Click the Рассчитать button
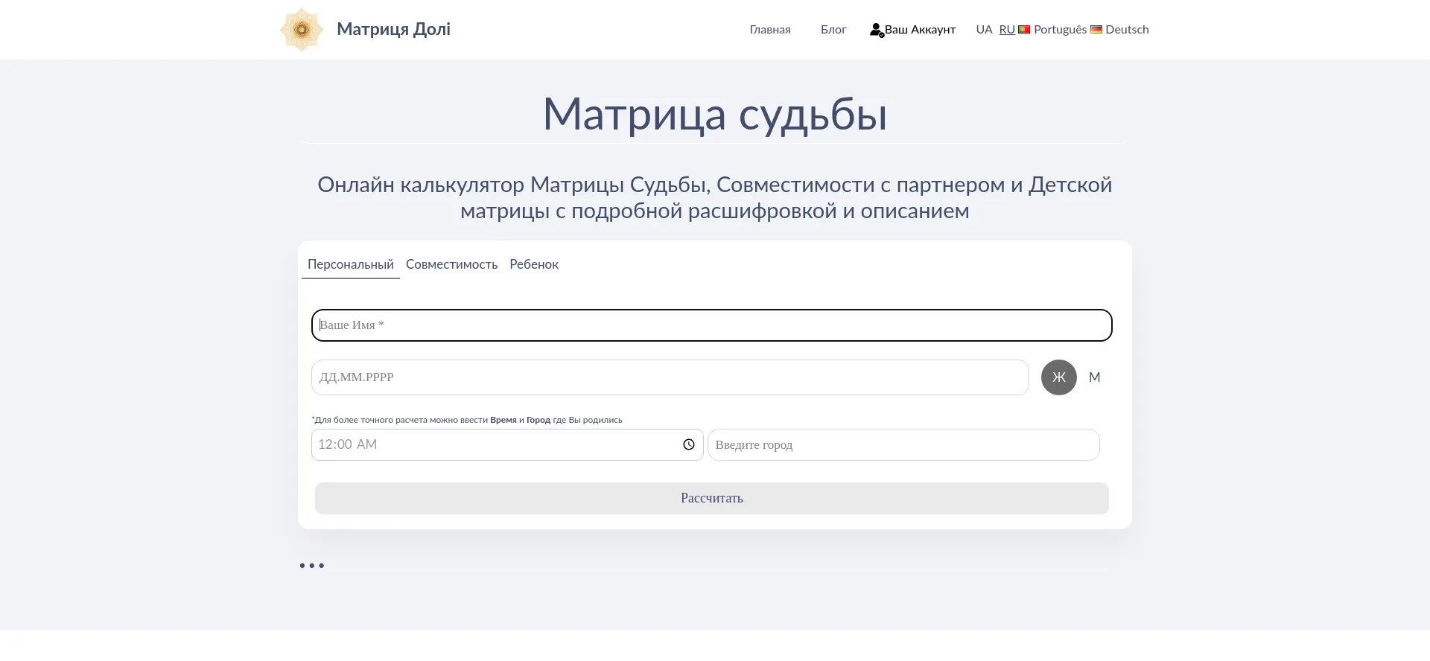Image resolution: width=1430 pixels, height=661 pixels. point(712,498)
